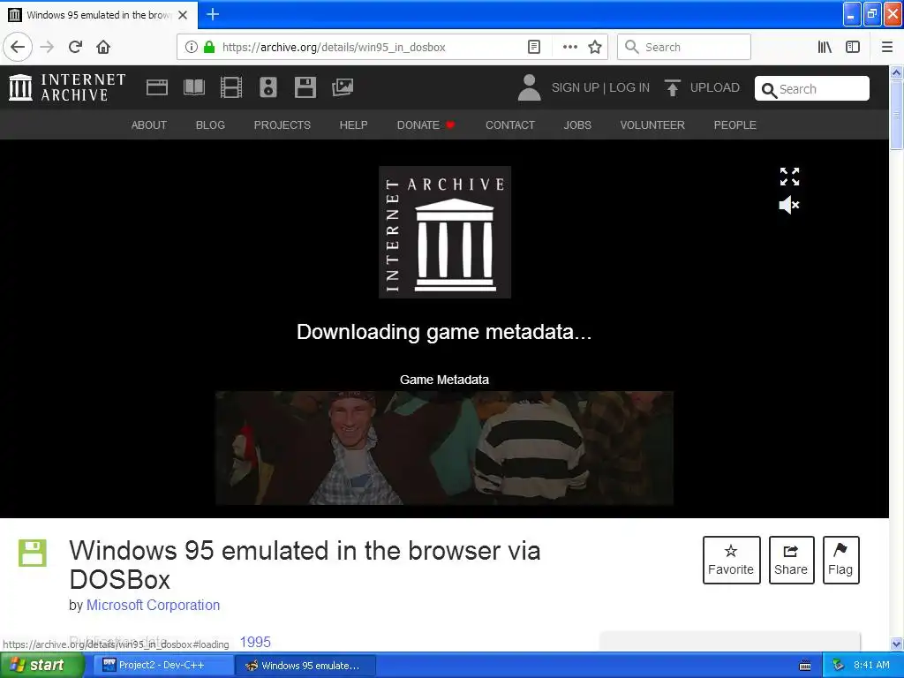Viewport: 904px width, 678px height.
Task: Open the Firefox hamburger menu
Action: click(887, 47)
